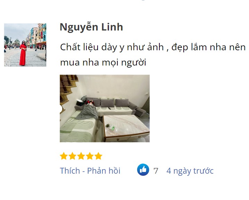Open Nguyễn Linh's profile name
This screenshot has height=200, width=249.
tap(91, 27)
